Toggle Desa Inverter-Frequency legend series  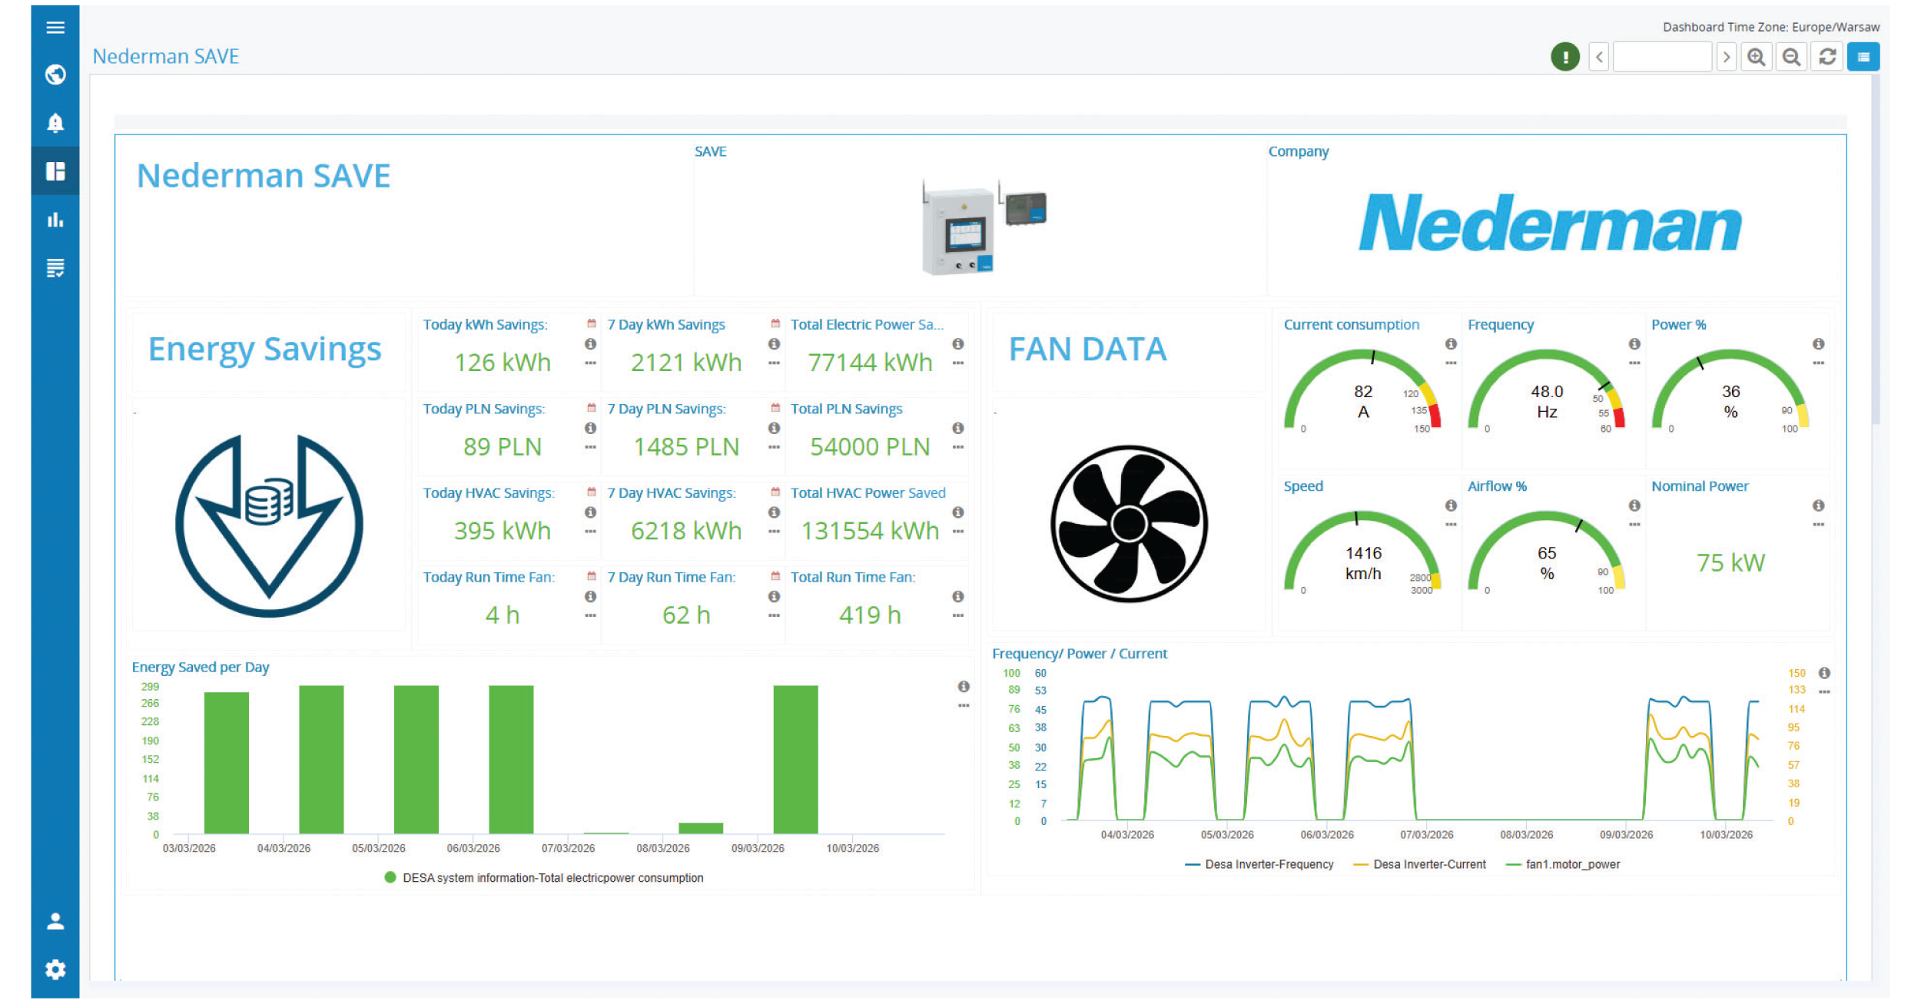click(x=1259, y=865)
